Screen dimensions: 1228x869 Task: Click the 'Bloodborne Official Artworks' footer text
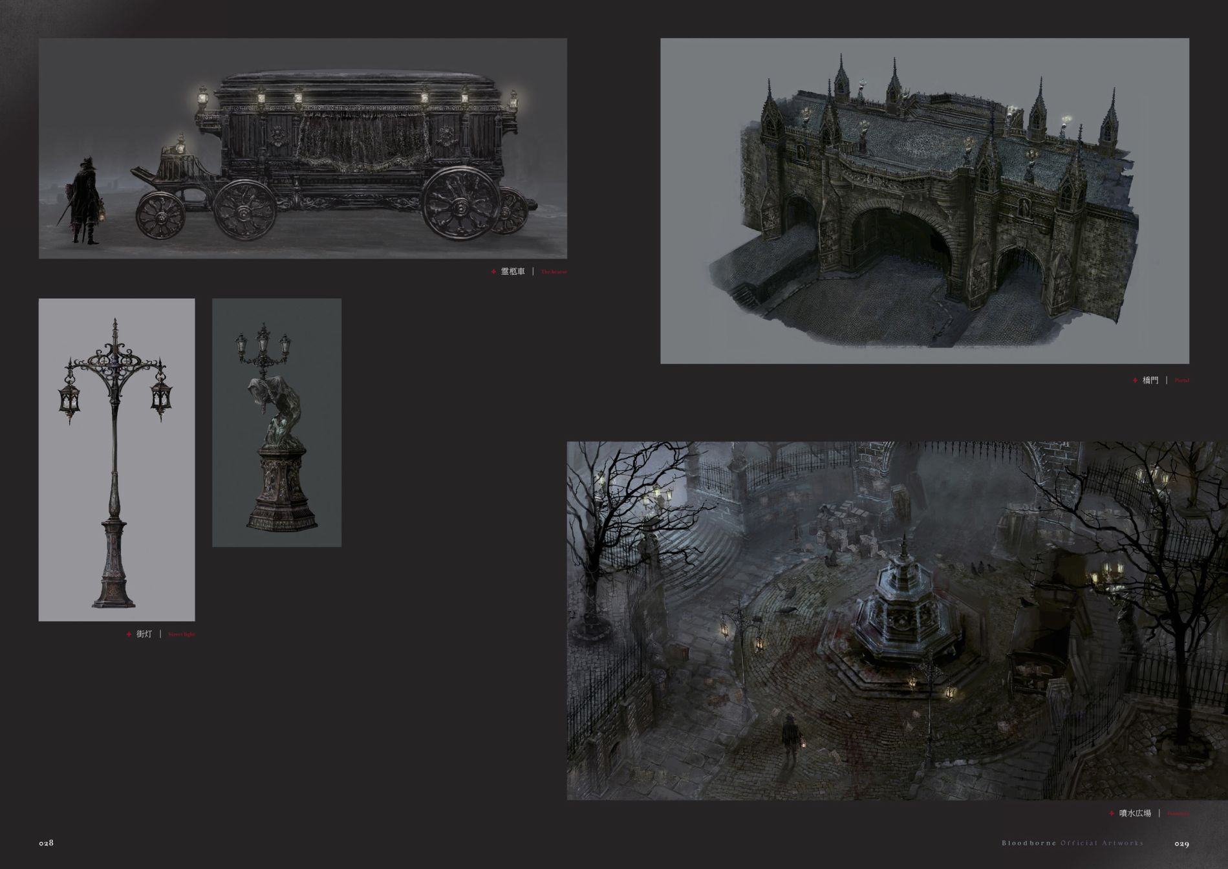click(1072, 843)
